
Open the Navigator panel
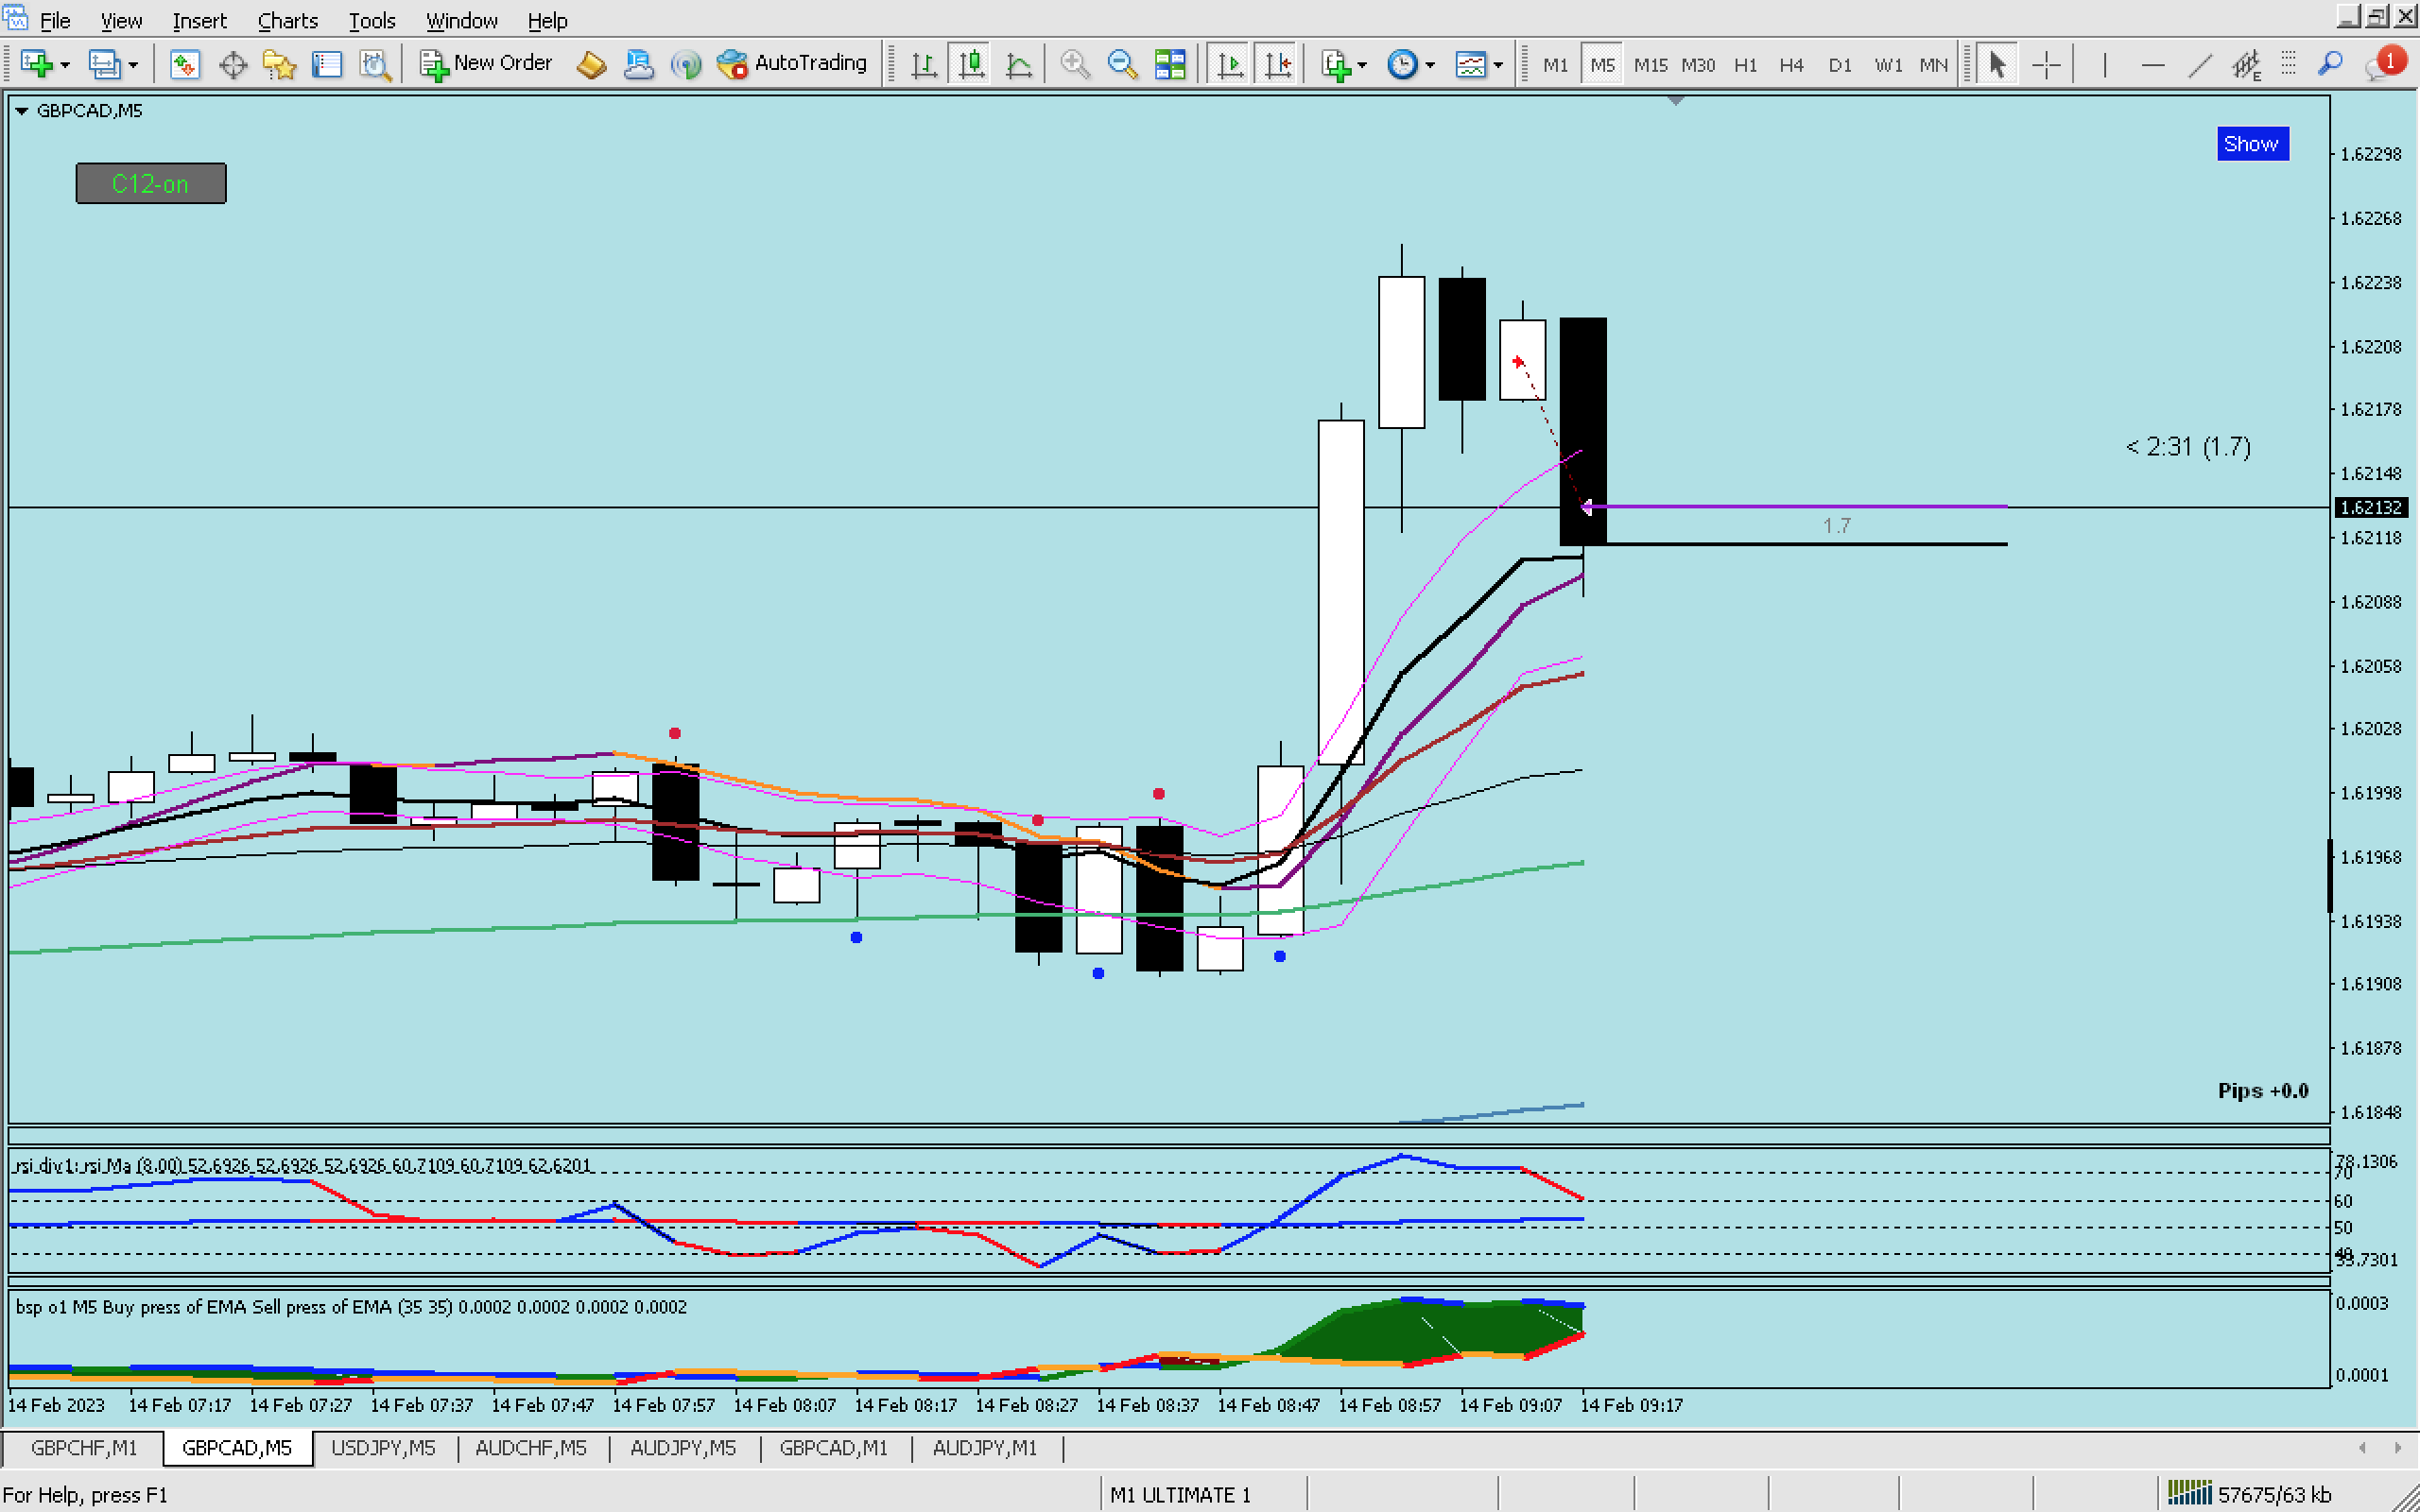tap(279, 65)
